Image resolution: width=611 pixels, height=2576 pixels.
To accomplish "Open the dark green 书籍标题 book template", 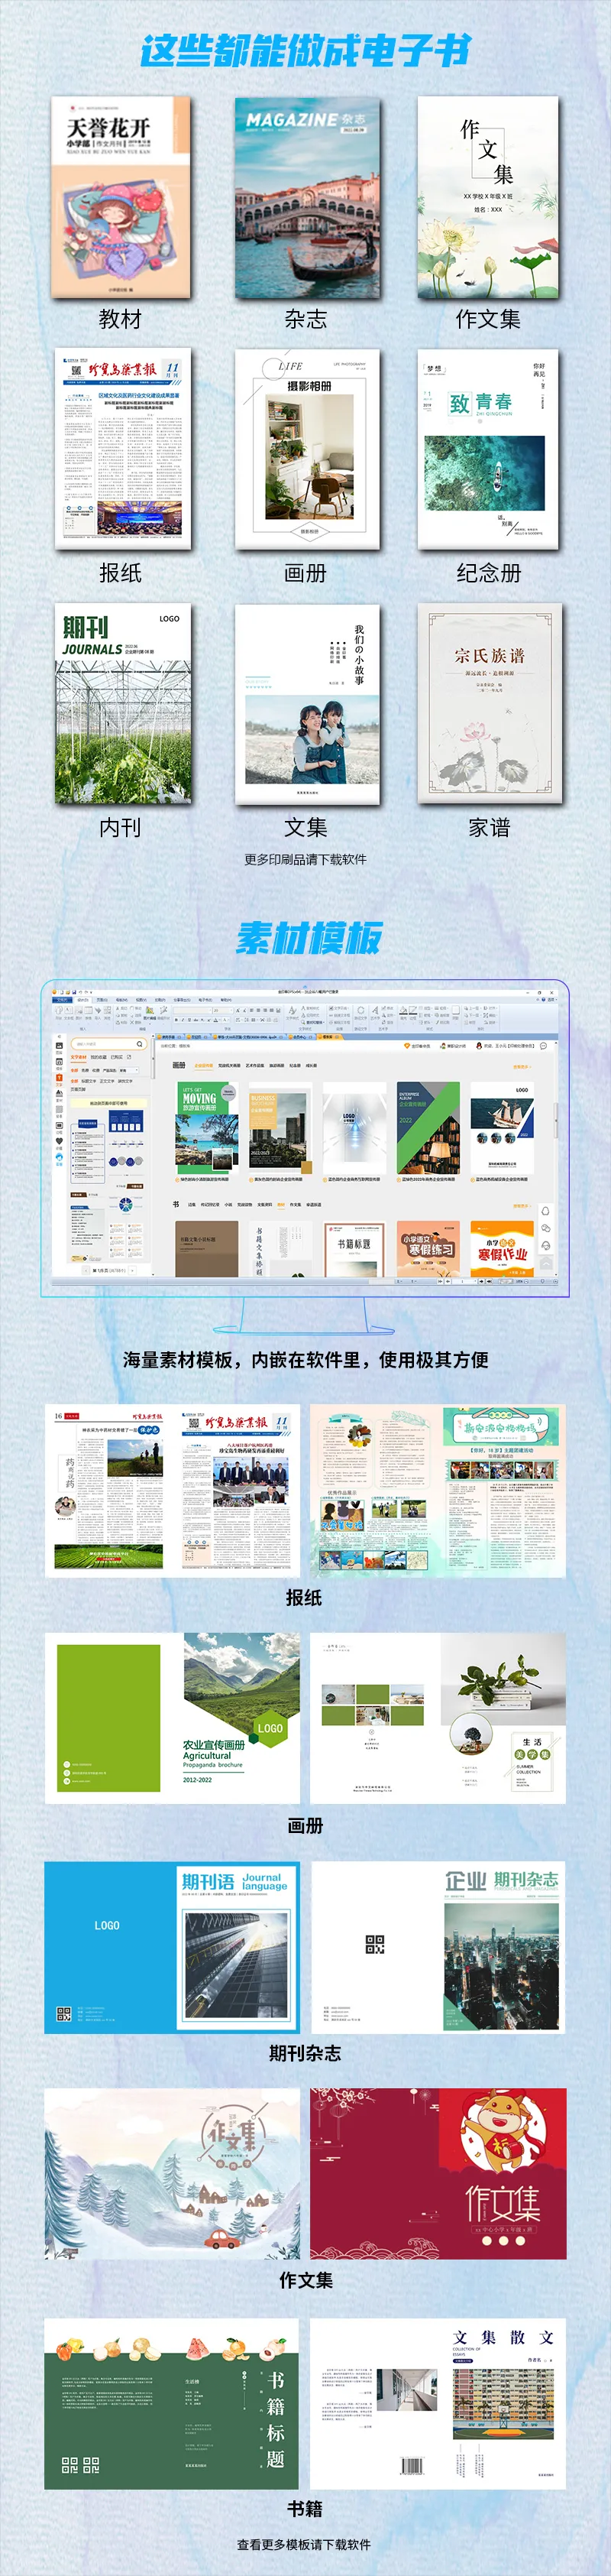I will (172, 2403).
